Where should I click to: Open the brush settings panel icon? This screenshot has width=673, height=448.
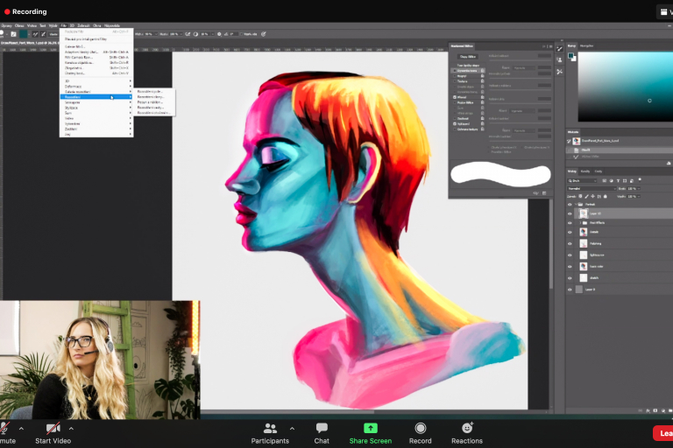(14, 34)
